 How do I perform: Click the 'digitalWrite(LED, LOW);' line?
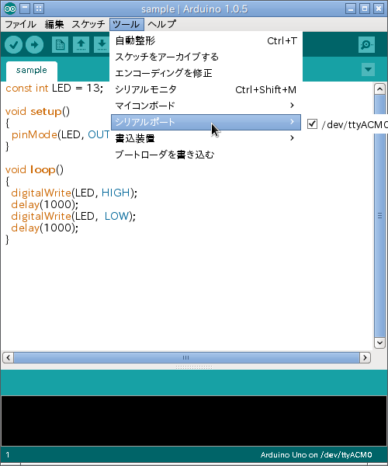point(73,216)
